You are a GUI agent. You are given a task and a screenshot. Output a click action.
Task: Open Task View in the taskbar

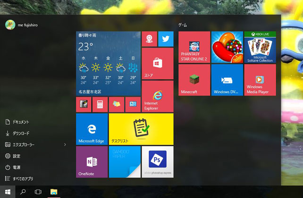click(x=38, y=192)
